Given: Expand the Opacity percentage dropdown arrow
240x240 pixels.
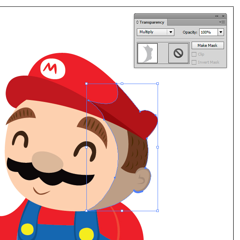Looking at the screenshot, I should [x=220, y=32].
